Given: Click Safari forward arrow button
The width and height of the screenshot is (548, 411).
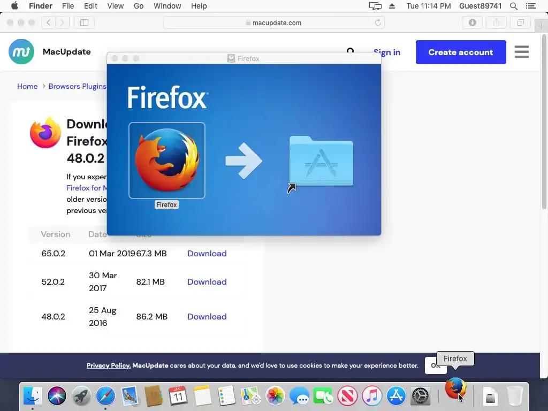Looking at the screenshot, I should [62, 22].
